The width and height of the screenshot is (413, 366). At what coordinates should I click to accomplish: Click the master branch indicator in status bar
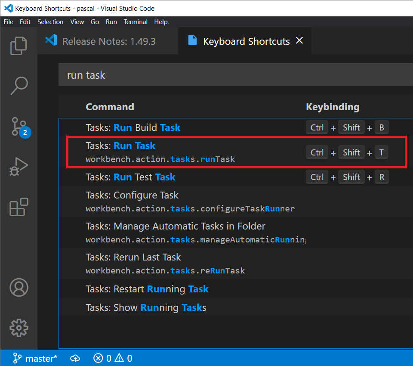(x=39, y=358)
